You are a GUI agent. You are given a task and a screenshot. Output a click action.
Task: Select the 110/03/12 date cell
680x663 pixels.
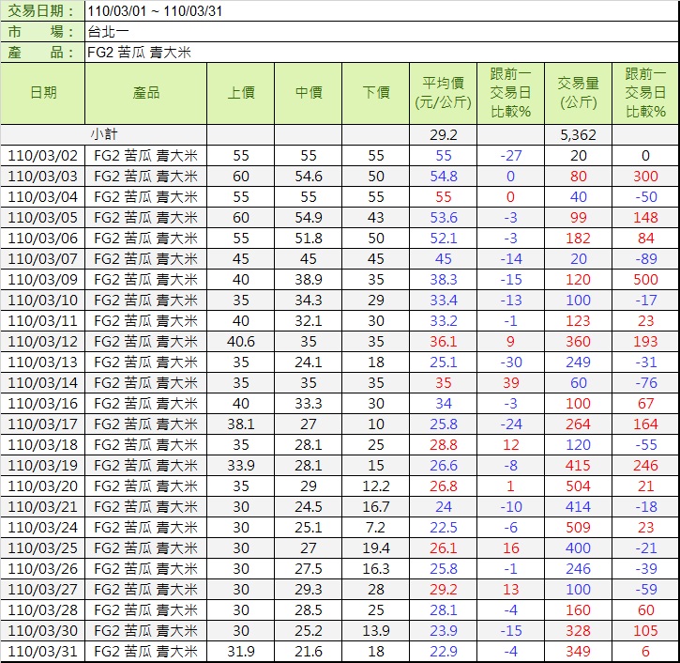tap(43, 342)
